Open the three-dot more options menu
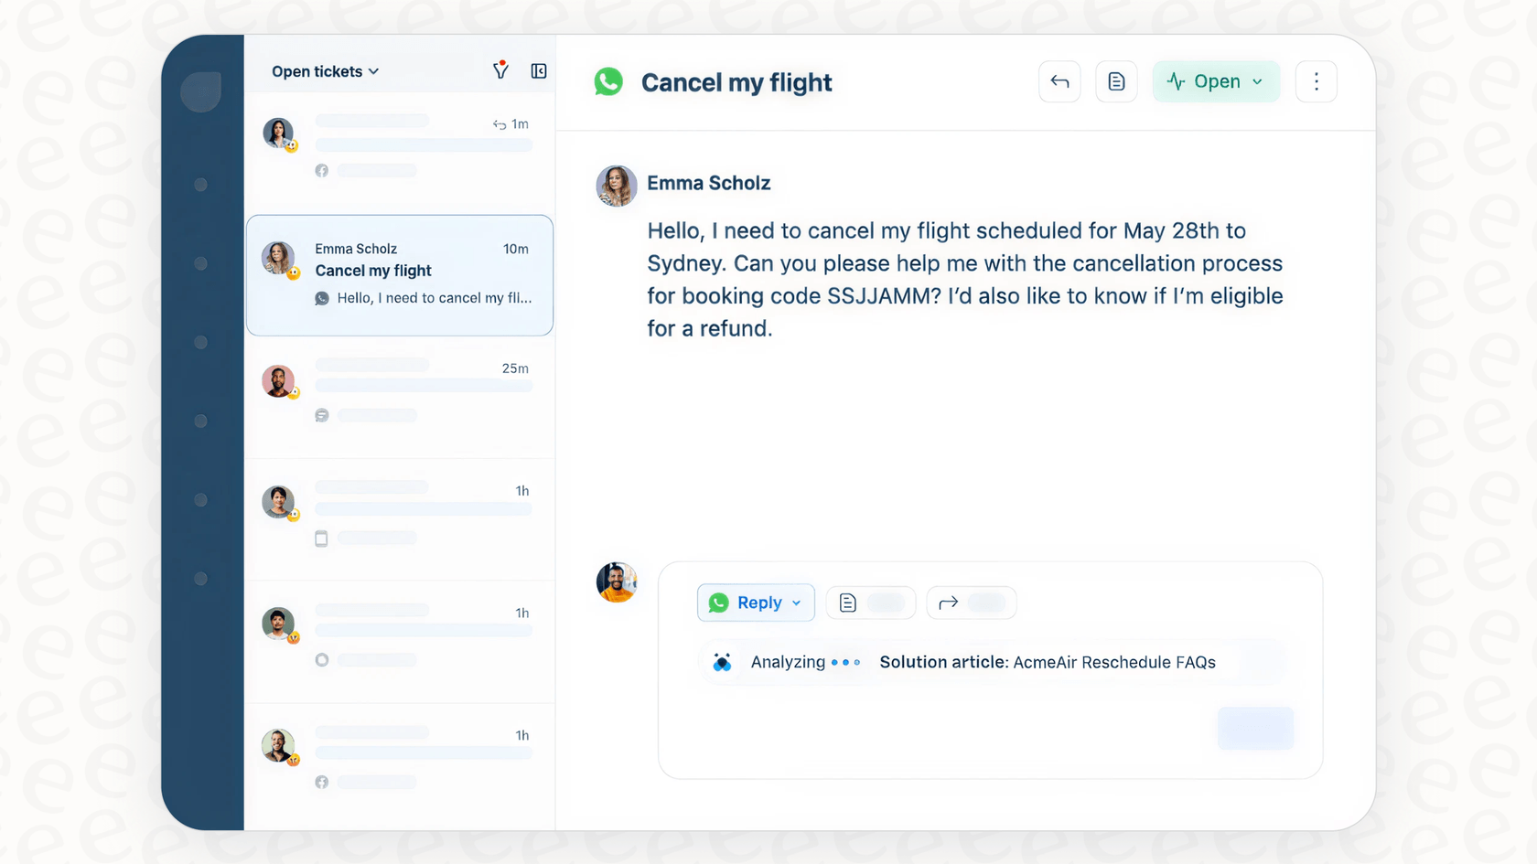 (1316, 82)
